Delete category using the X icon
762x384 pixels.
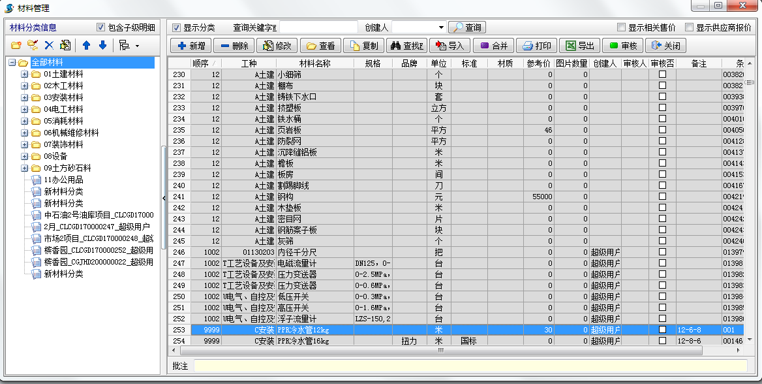(49, 45)
